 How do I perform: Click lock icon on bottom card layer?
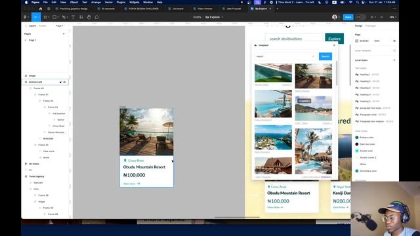60,82
